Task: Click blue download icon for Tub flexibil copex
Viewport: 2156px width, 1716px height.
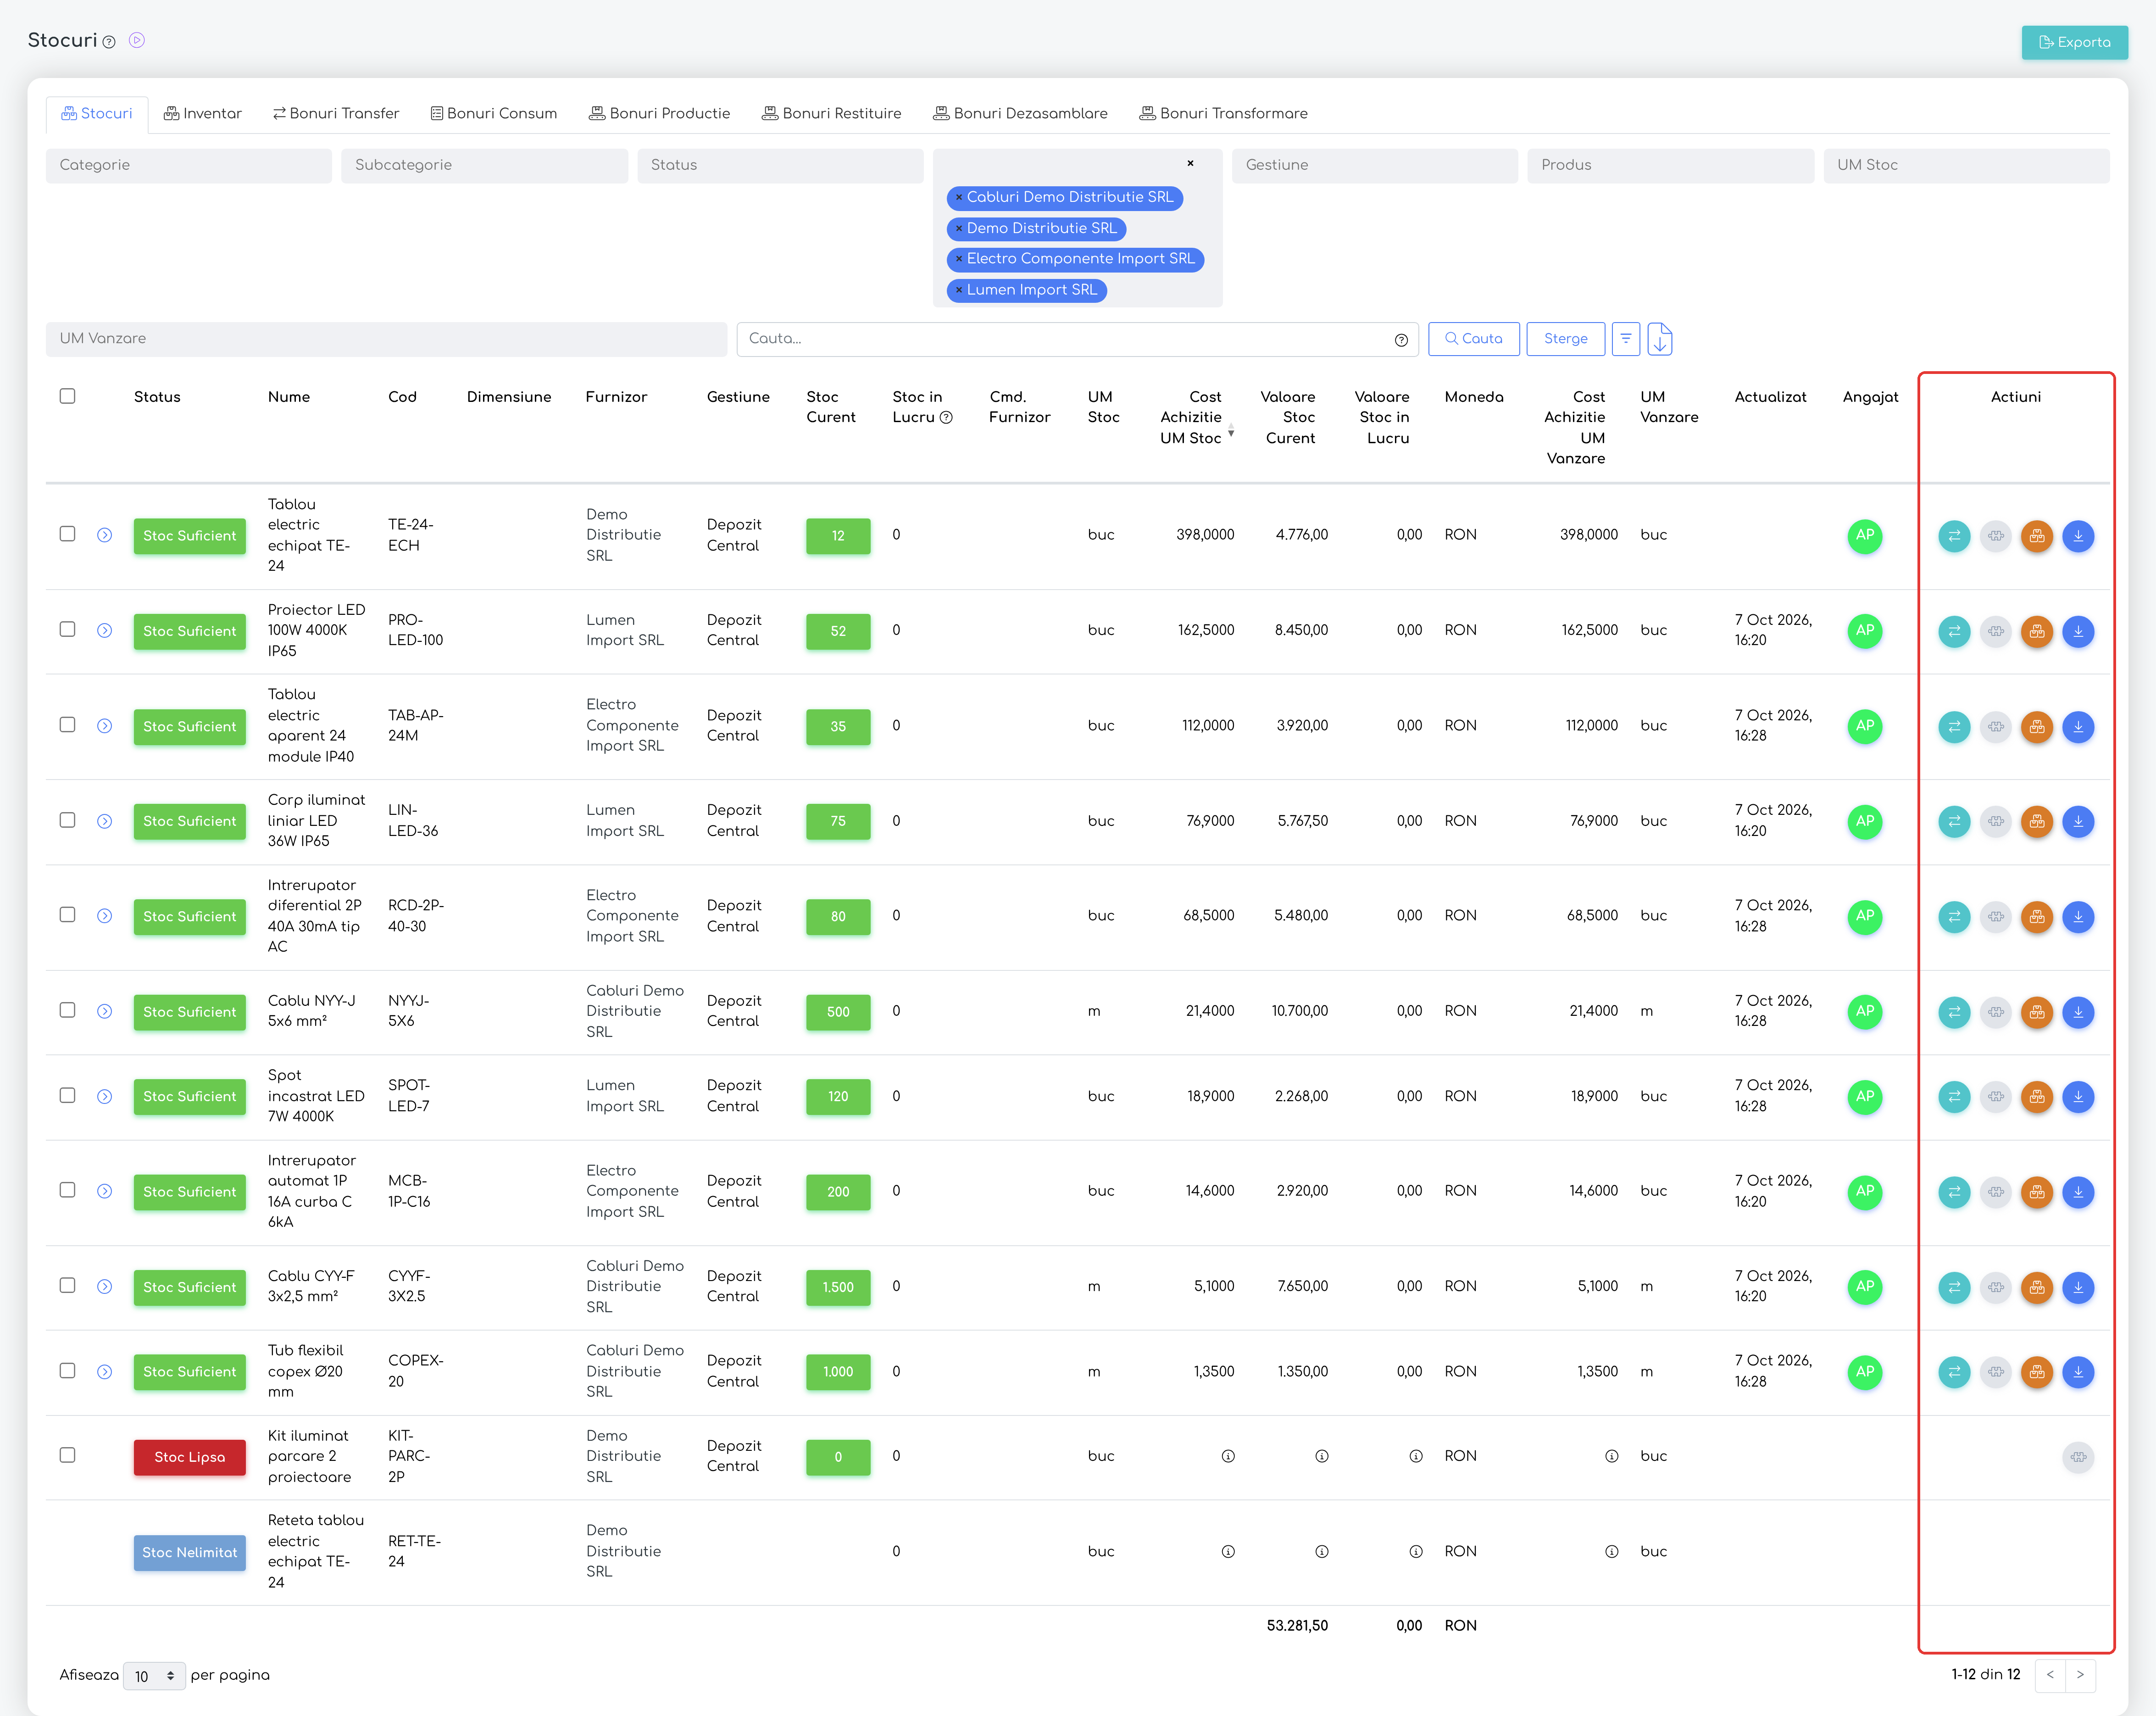Action: click(x=2078, y=1372)
